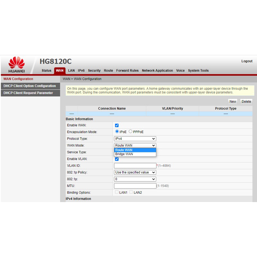Focus the MTU input field
Viewport: 257px width, 257px height.
[135, 186]
